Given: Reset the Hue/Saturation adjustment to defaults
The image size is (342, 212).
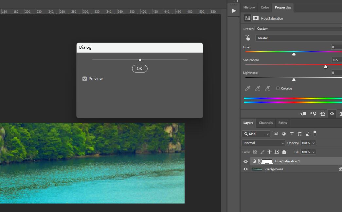Looking at the screenshot, I should click(x=323, y=113).
